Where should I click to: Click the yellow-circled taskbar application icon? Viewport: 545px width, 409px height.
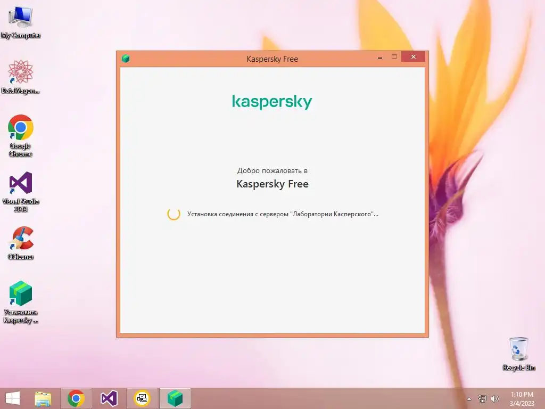point(142,398)
